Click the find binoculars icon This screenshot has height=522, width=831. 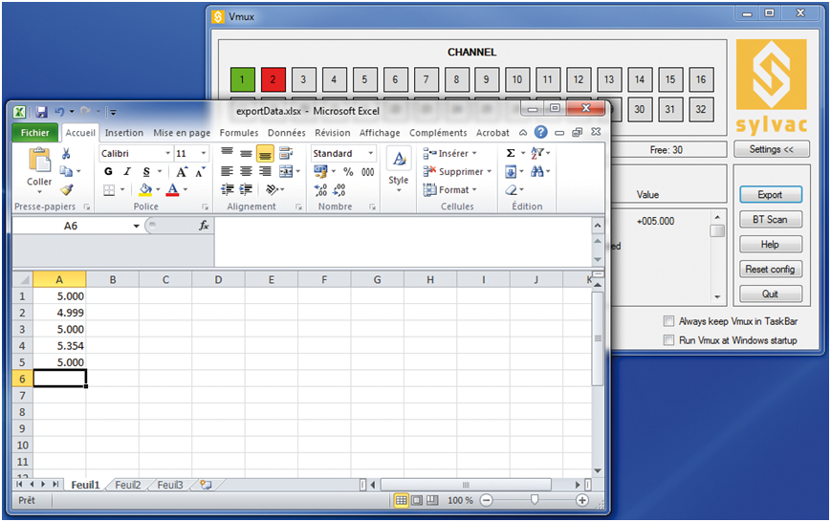[x=536, y=171]
